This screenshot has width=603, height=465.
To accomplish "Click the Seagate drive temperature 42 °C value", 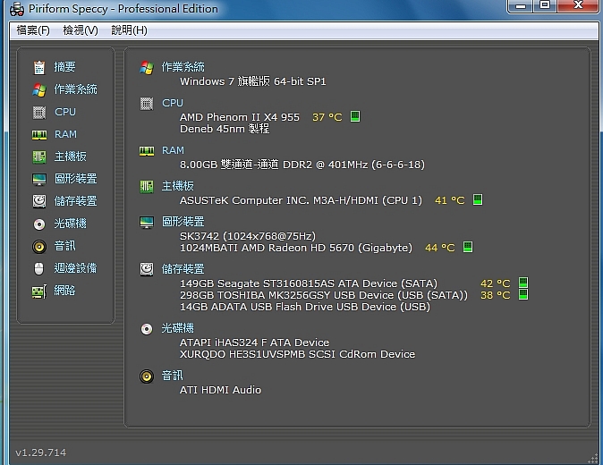I will point(496,283).
